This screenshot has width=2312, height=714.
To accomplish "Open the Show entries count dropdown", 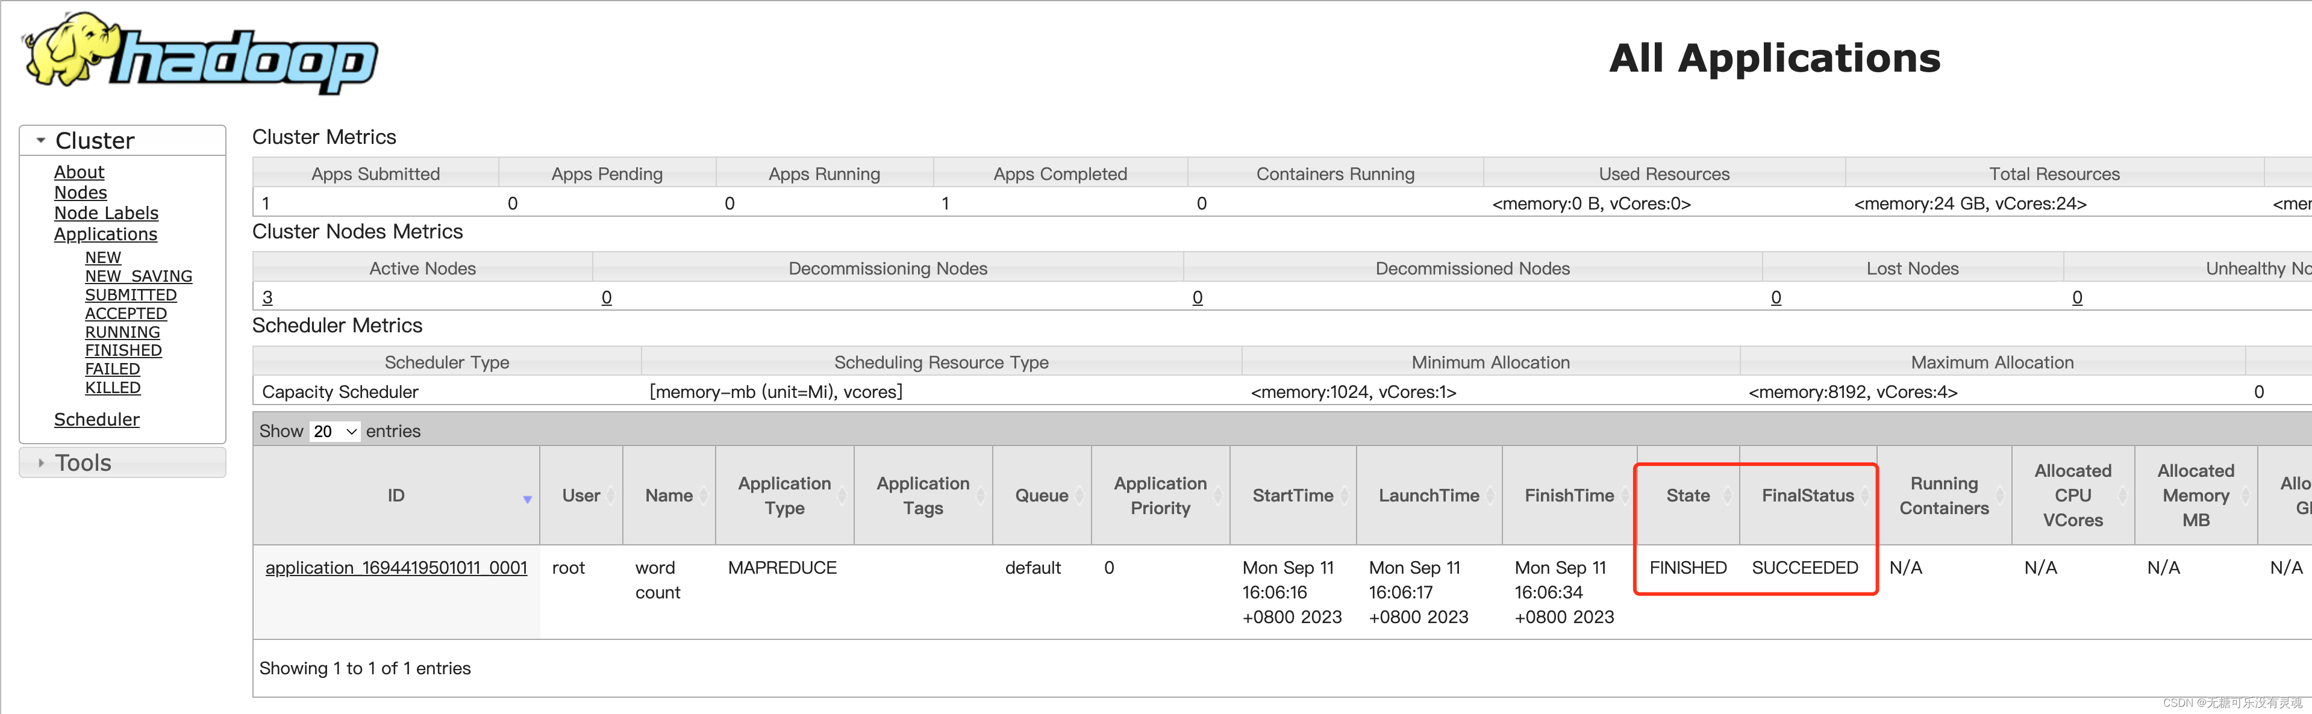I will [335, 432].
